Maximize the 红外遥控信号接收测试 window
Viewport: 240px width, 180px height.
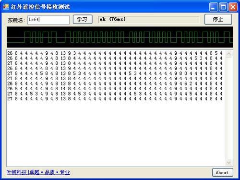pos(223,7)
